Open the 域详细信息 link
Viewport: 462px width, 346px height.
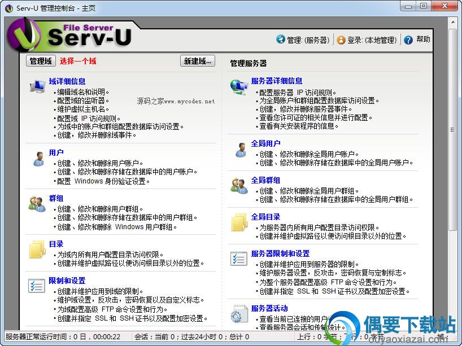(67, 81)
